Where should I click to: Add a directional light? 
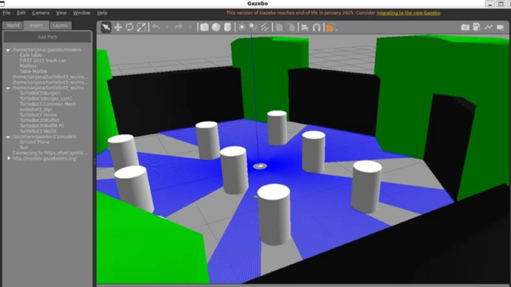click(x=265, y=27)
